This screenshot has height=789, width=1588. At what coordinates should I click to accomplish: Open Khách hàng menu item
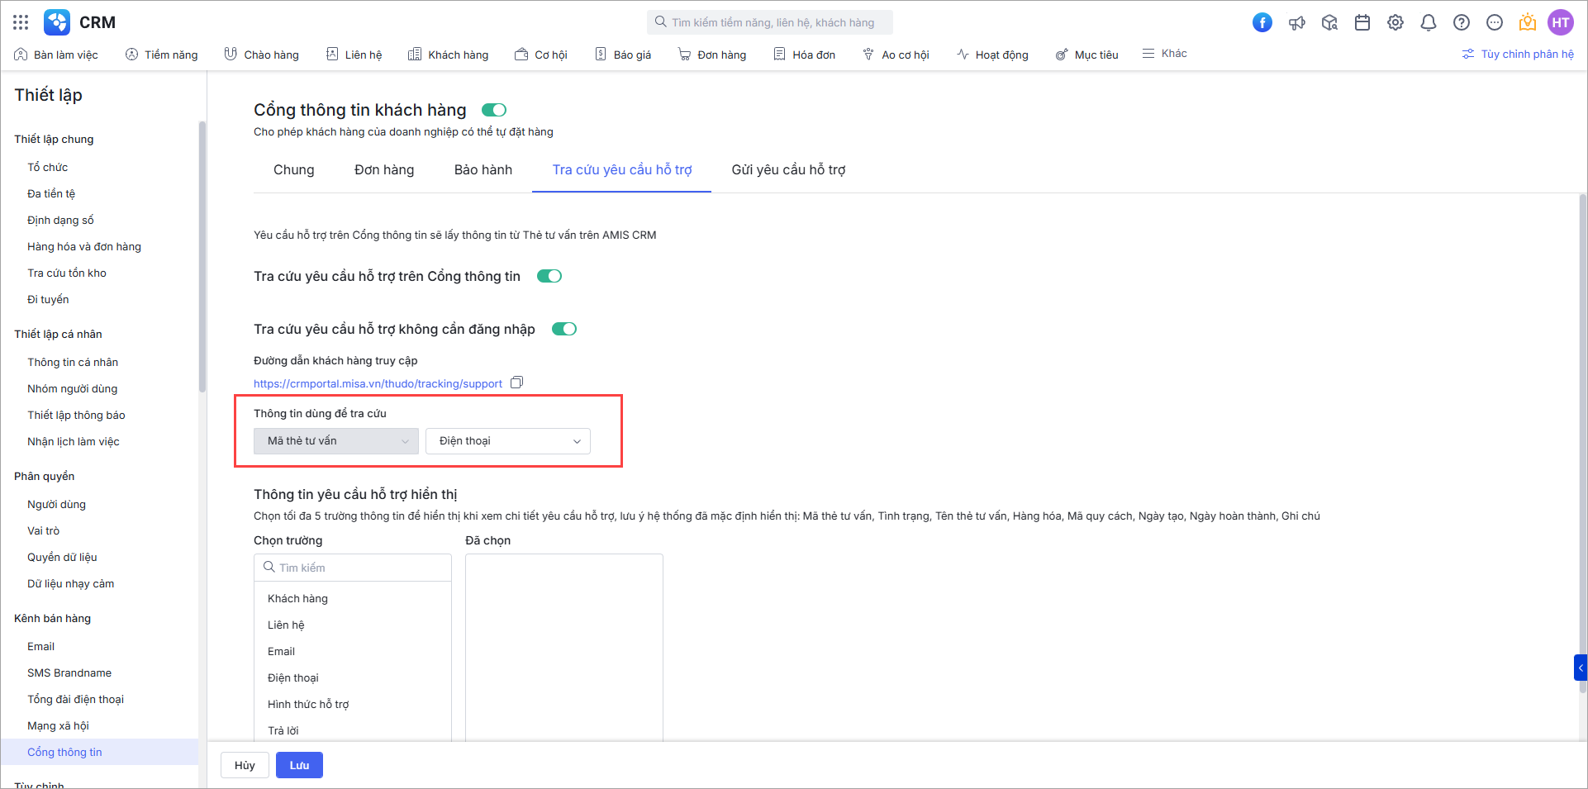click(449, 55)
